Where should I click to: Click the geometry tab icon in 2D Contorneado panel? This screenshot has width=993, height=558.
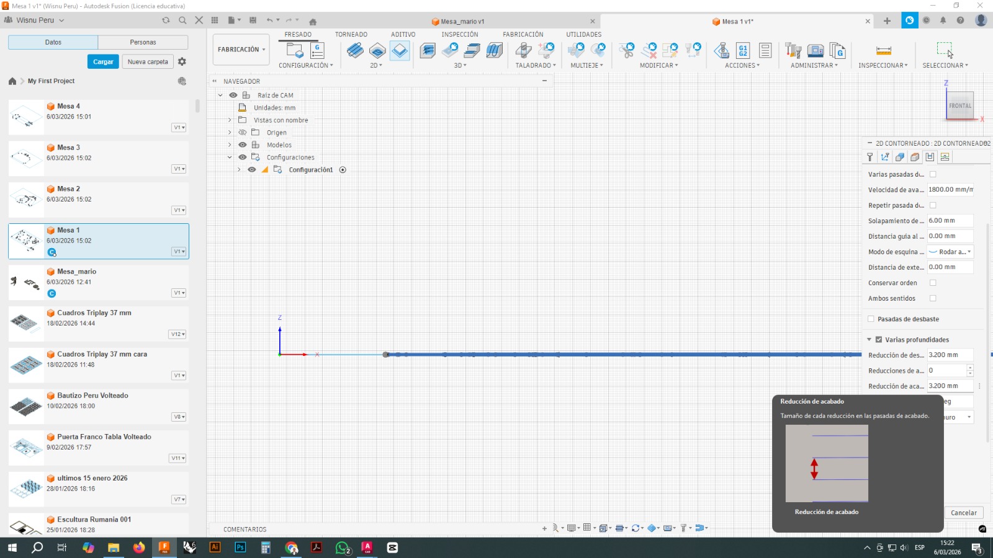pyautogui.click(x=899, y=157)
